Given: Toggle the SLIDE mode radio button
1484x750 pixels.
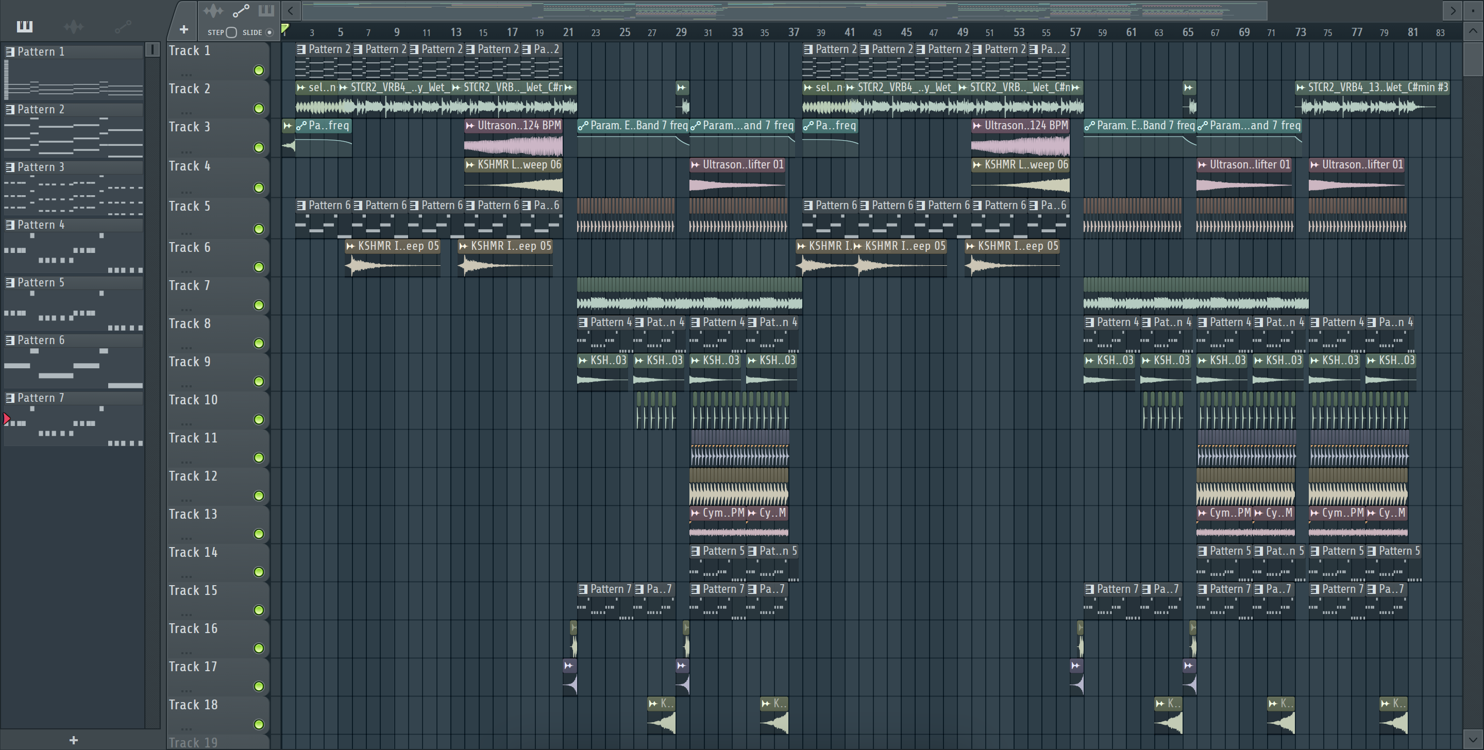Looking at the screenshot, I should point(269,32).
